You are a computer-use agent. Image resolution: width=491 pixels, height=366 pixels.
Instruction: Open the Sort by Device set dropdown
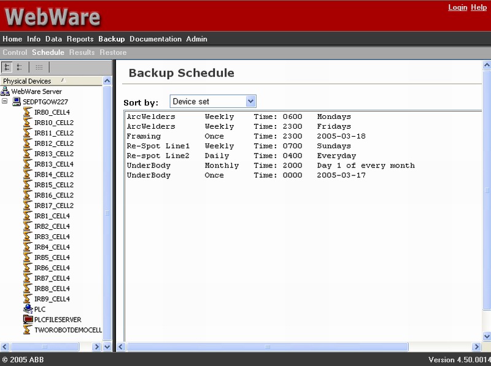click(250, 101)
